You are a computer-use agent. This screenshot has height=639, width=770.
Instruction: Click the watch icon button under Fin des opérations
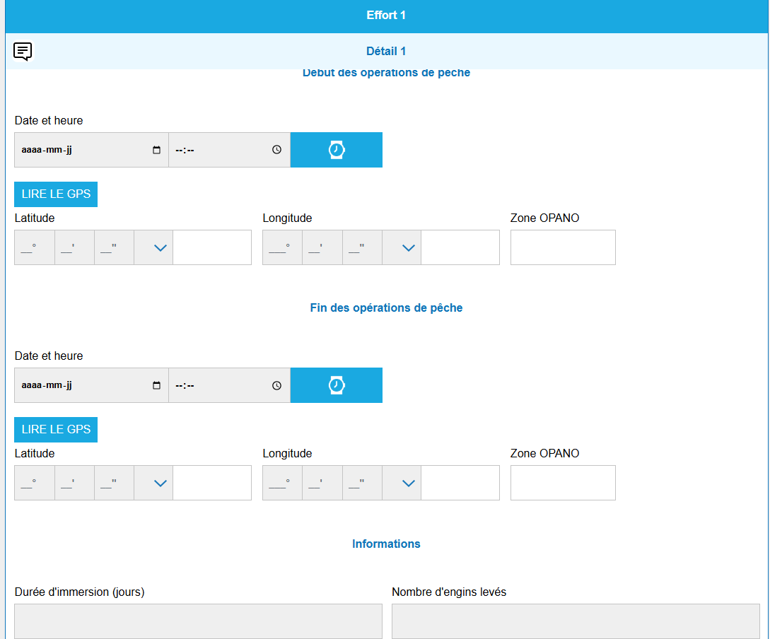[337, 385]
